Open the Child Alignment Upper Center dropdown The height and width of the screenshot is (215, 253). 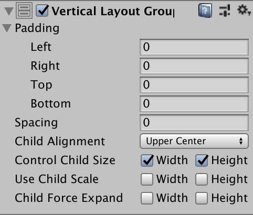[x=194, y=141]
